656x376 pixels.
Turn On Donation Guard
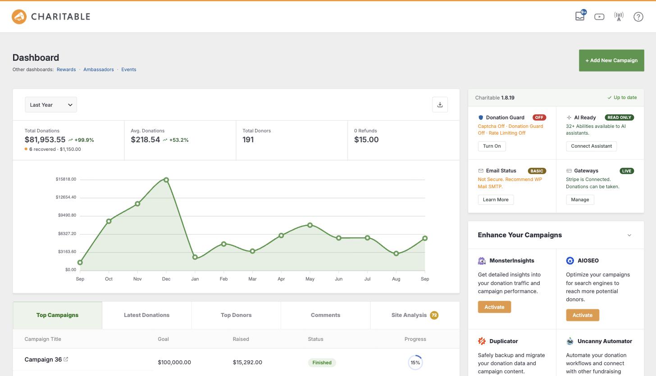coord(492,146)
